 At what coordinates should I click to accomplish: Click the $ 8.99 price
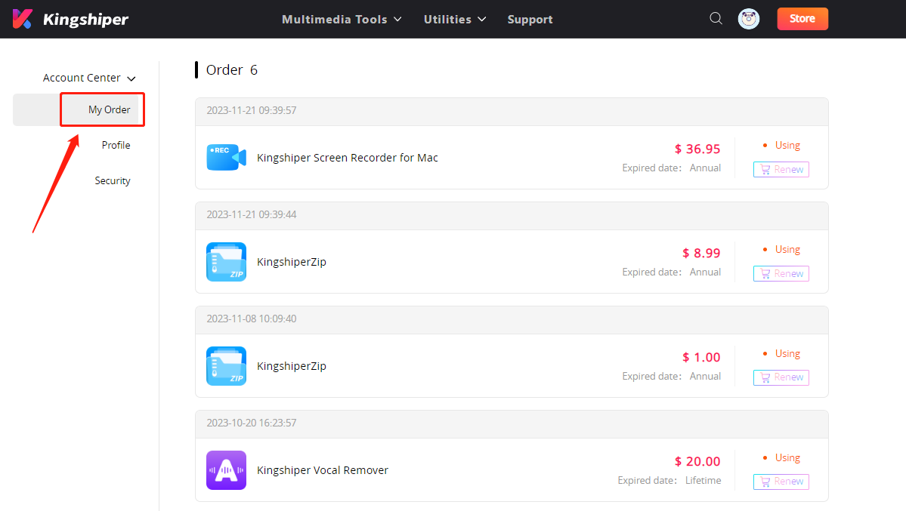(x=701, y=253)
